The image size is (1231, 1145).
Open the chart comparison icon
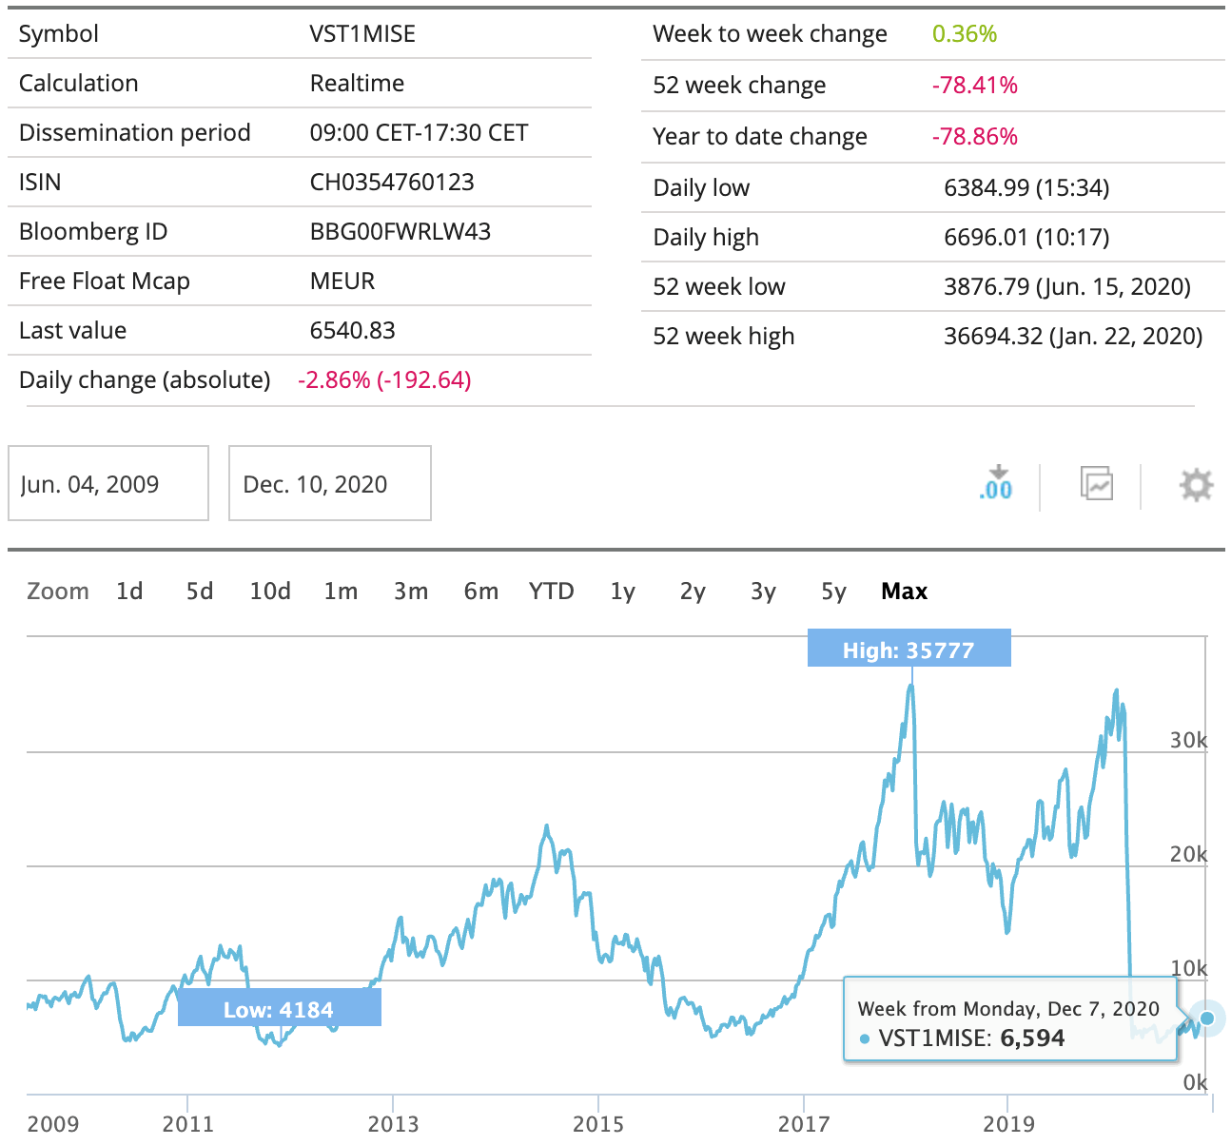click(x=1096, y=484)
